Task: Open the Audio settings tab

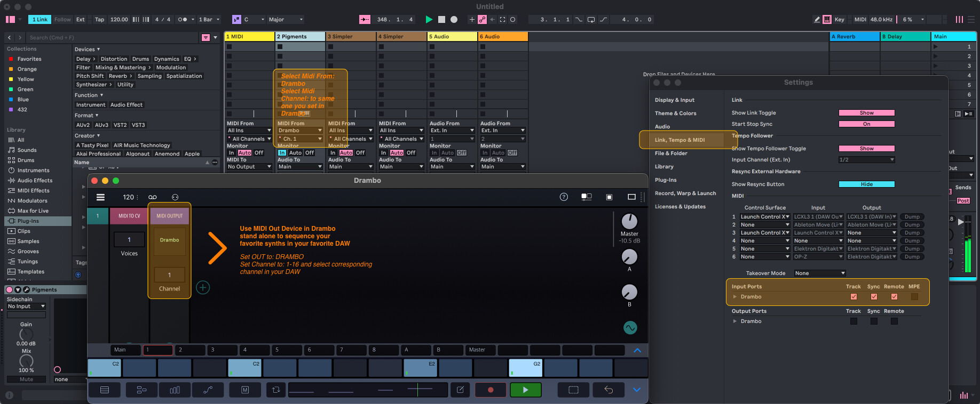Action: pyautogui.click(x=662, y=127)
